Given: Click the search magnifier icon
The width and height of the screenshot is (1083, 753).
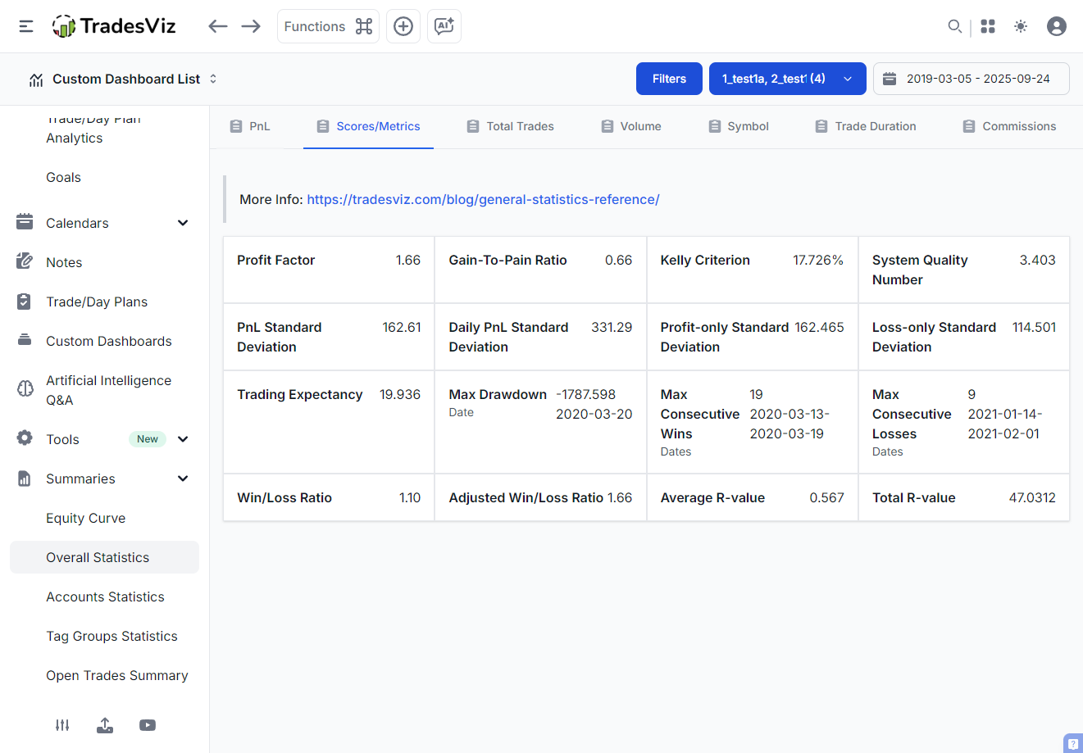Looking at the screenshot, I should tap(954, 26).
